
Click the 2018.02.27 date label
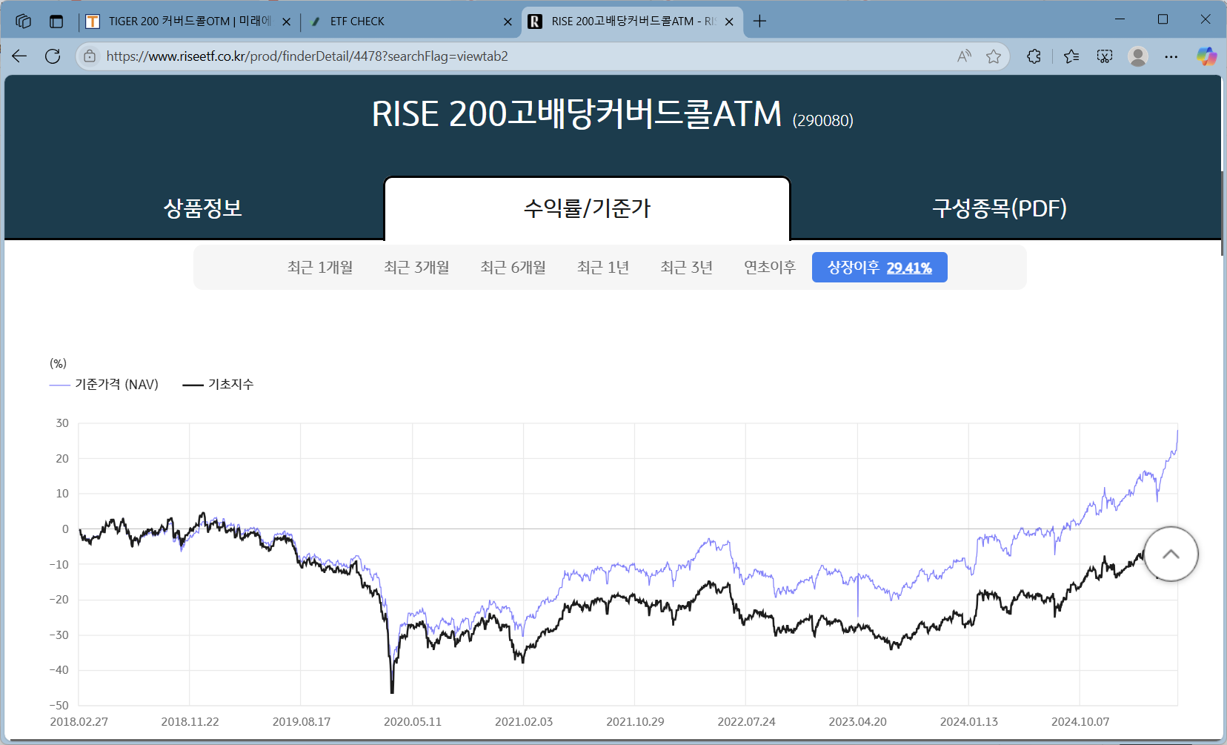pyautogui.click(x=79, y=722)
